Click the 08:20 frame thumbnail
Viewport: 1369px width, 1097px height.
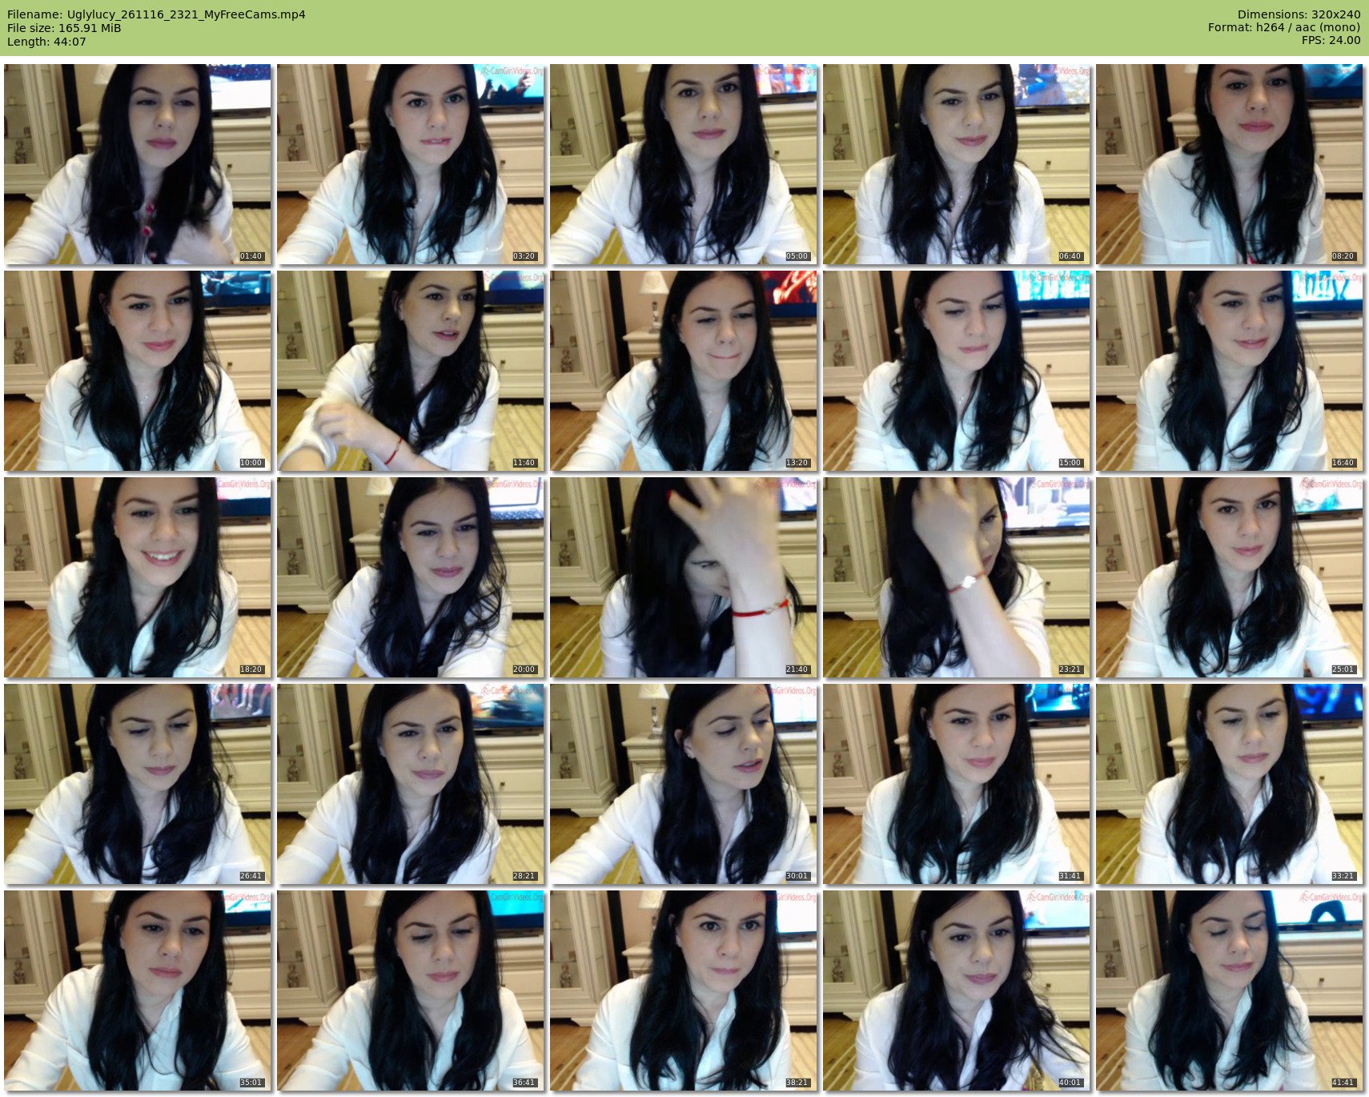click(x=1229, y=164)
